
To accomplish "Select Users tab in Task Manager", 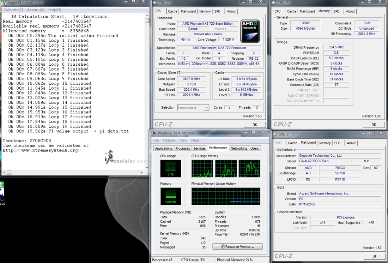I will 254,148.
